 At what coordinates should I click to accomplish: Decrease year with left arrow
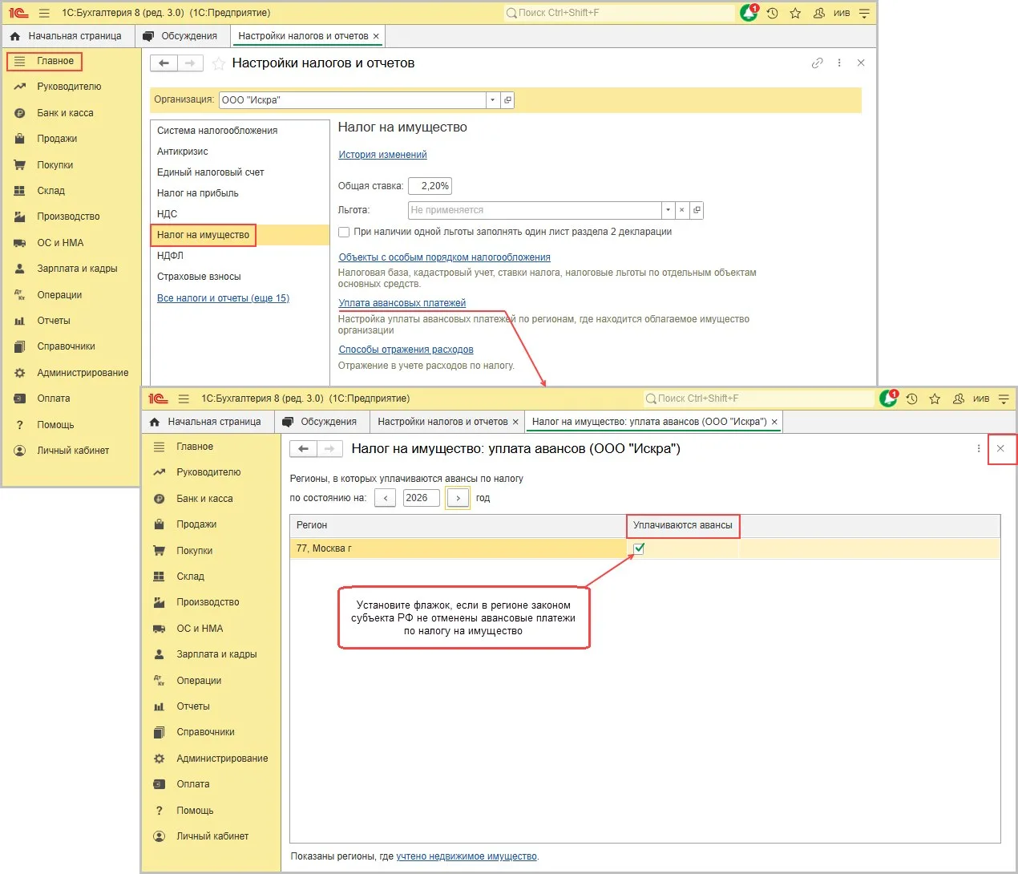[386, 498]
